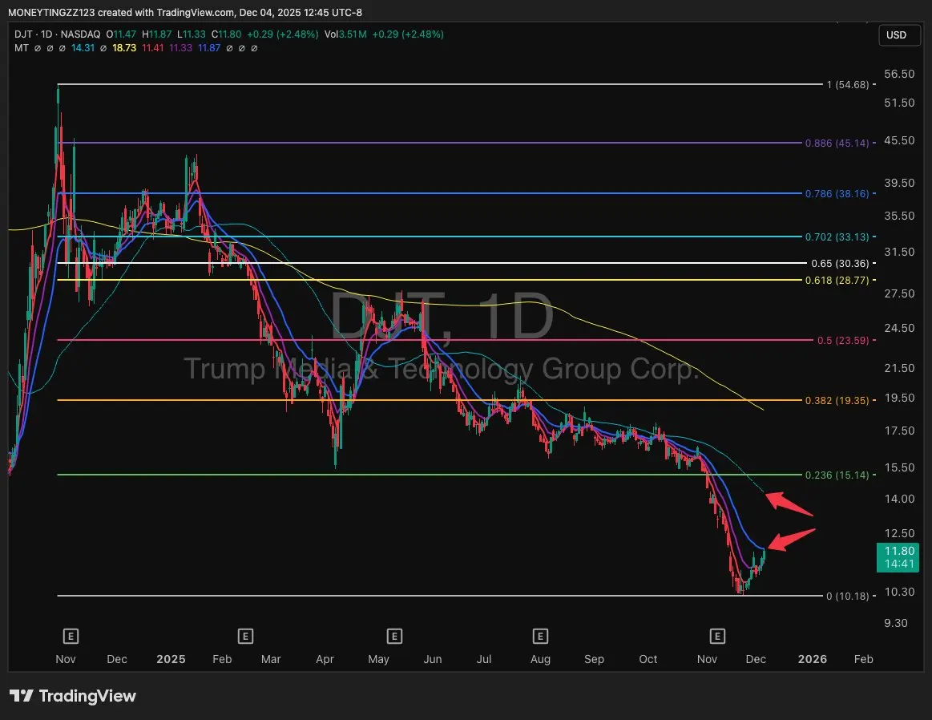The width and height of the screenshot is (932, 720).
Task: Click the 2025 label on time axis
Action: pyautogui.click(x=171, y=659)
